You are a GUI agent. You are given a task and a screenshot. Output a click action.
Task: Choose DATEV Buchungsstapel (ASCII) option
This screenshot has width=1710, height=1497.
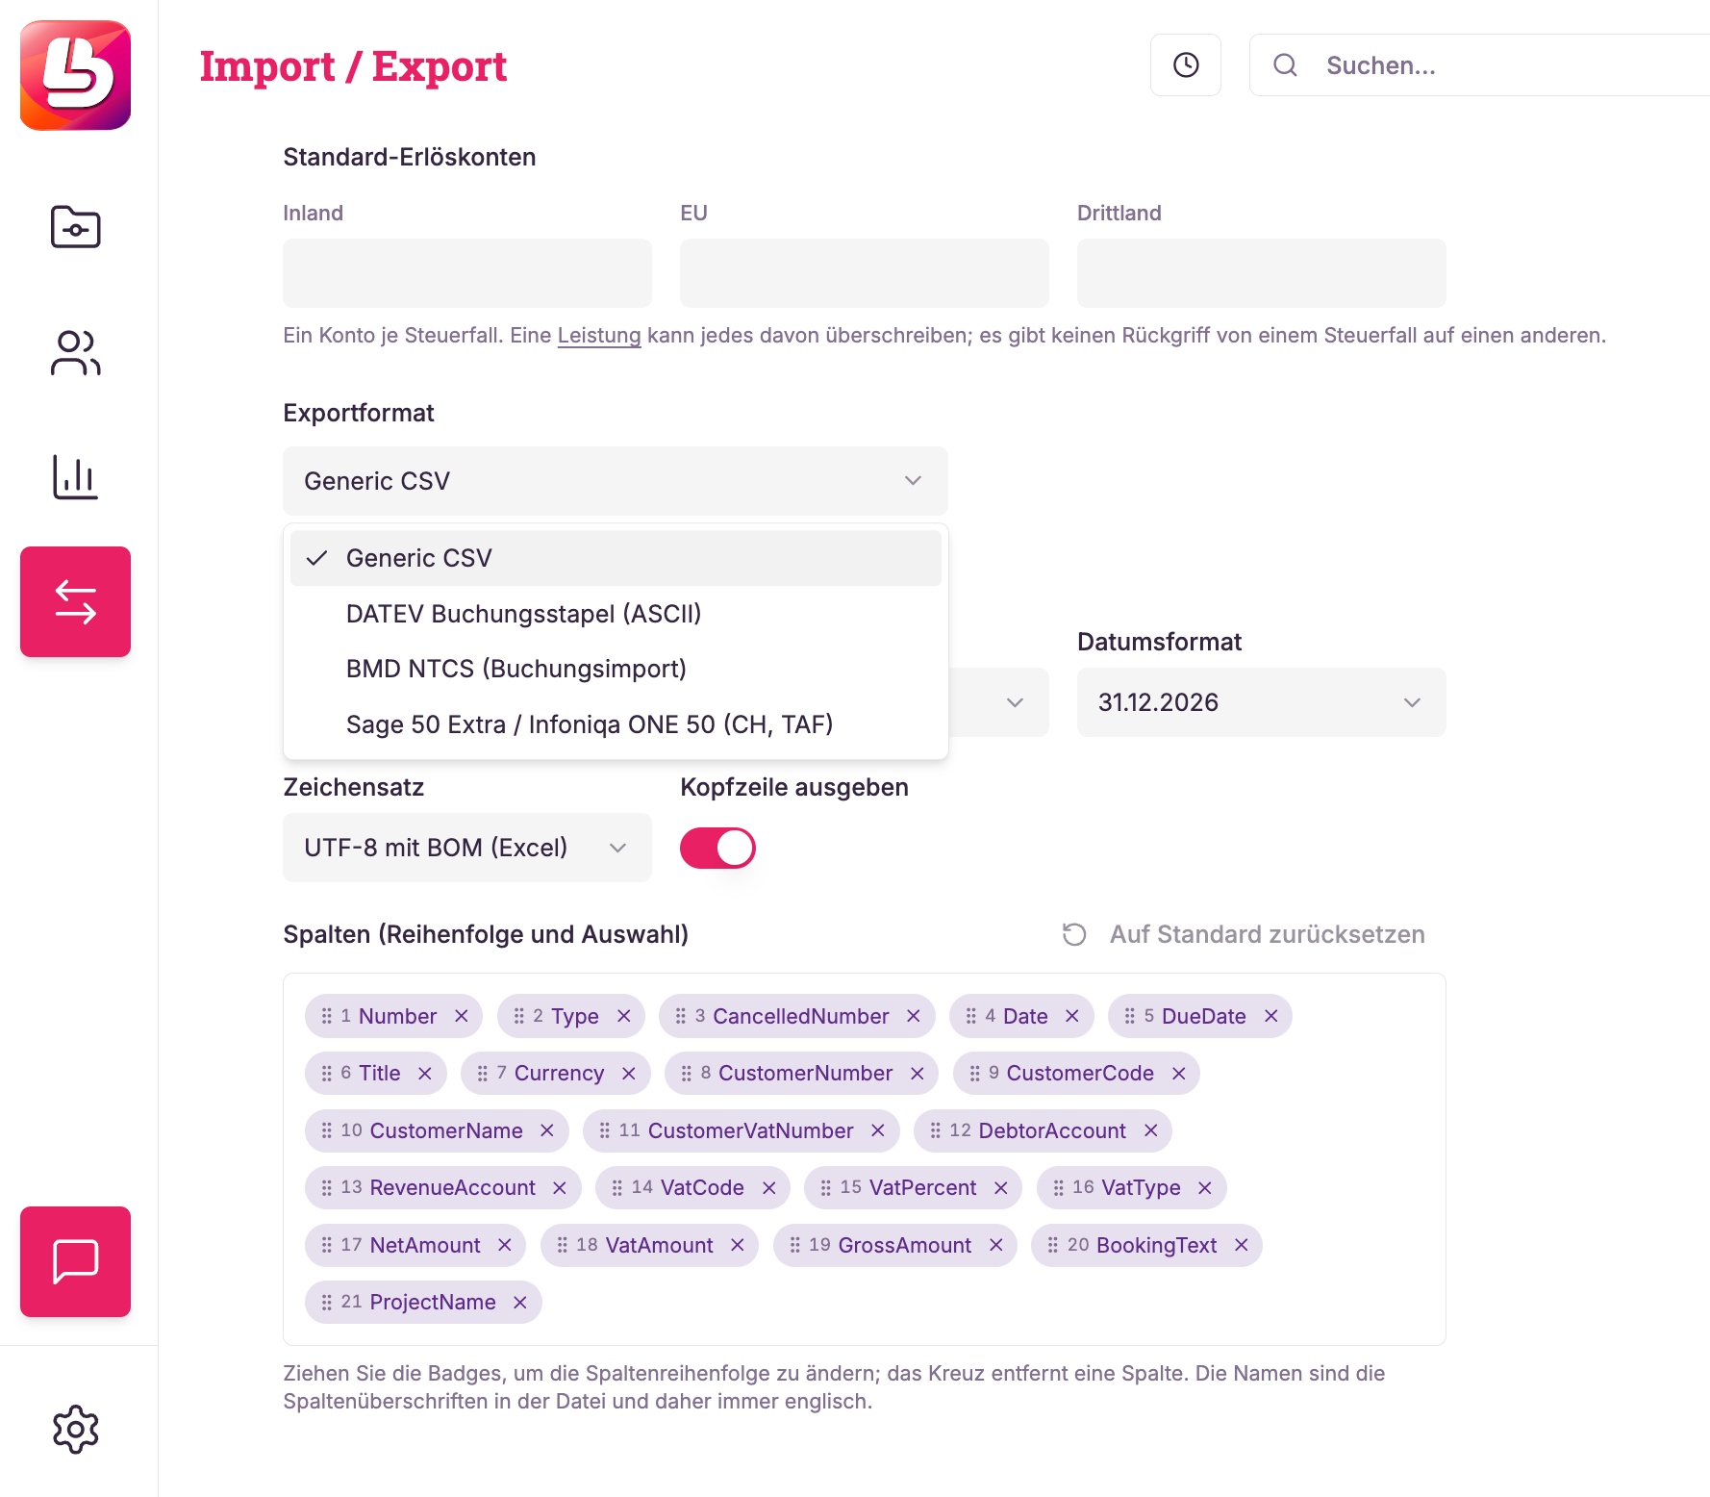point(616,614)
